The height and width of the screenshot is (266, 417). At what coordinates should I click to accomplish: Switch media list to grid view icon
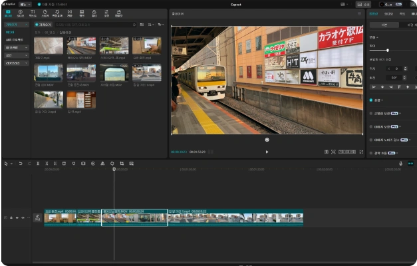click(142, 25)
